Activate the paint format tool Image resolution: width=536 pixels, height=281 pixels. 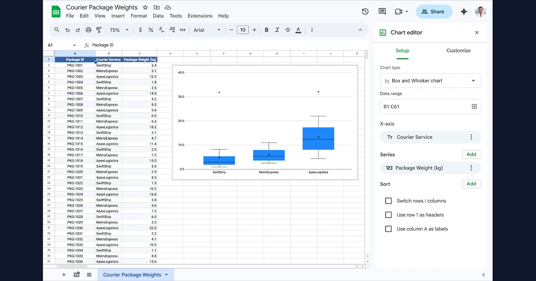99,30
